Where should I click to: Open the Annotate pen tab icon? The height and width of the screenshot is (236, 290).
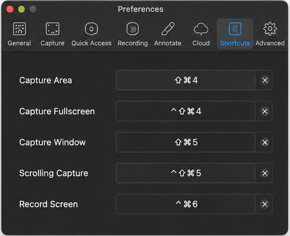point(168,29)
